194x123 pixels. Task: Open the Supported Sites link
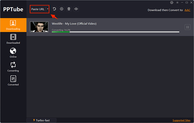point(181,120)
